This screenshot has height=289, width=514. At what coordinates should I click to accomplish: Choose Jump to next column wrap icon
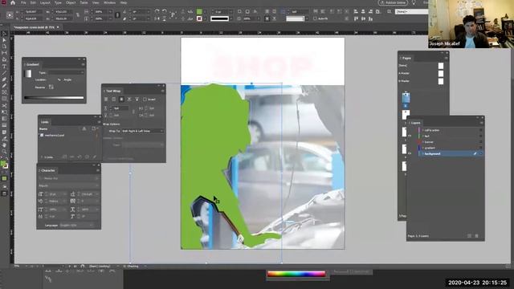(x=137, y=100)
